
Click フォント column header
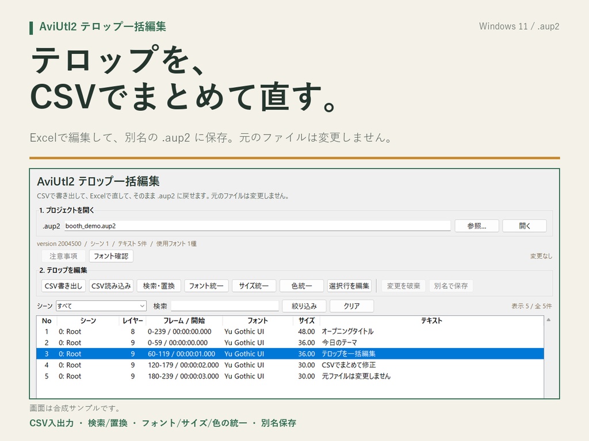click(x=257, y=320)
